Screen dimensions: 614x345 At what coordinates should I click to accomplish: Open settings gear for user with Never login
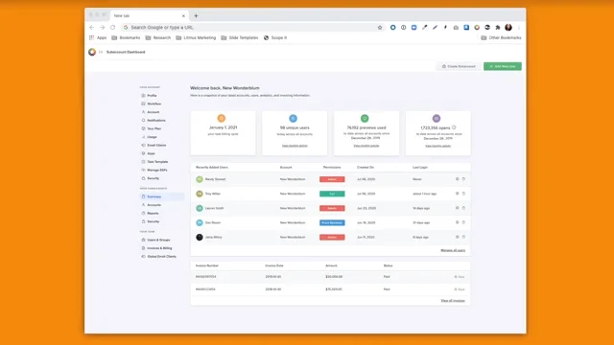(x=457, y=179)
